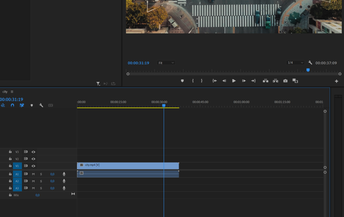Click the Play button in Program Monitor
Viewport: 344px width, 217px height.
234,81
